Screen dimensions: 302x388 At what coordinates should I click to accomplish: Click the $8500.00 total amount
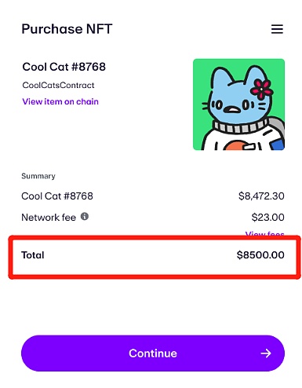260,255
